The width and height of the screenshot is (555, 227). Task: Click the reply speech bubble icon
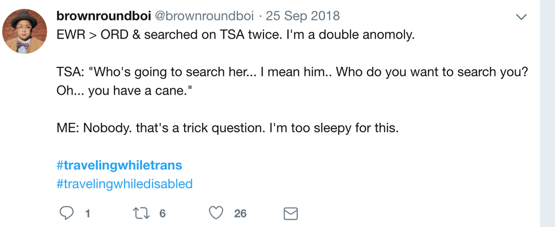[66, 213]
